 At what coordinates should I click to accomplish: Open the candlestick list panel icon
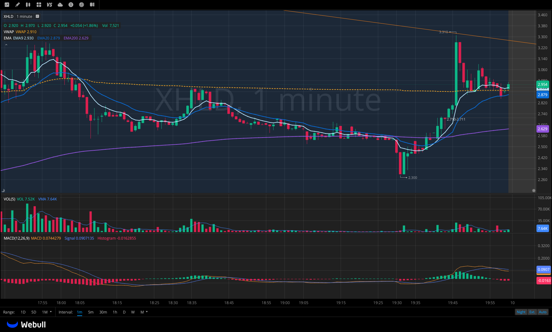click(92, 5)
